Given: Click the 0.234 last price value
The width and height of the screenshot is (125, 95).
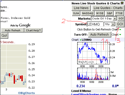Looking at the screenshot, I should pos(81,86).
